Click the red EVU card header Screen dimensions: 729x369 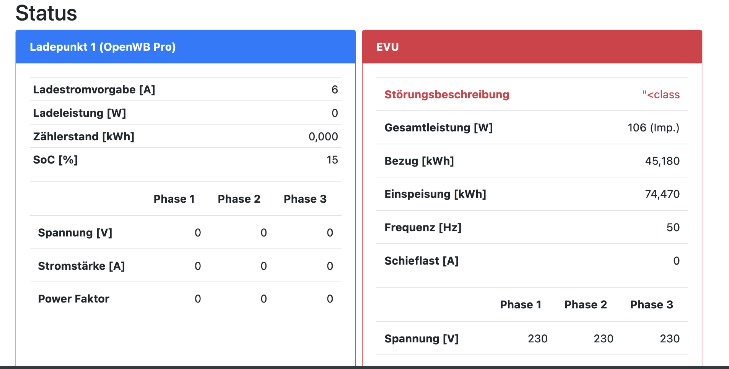coord(387,47)
